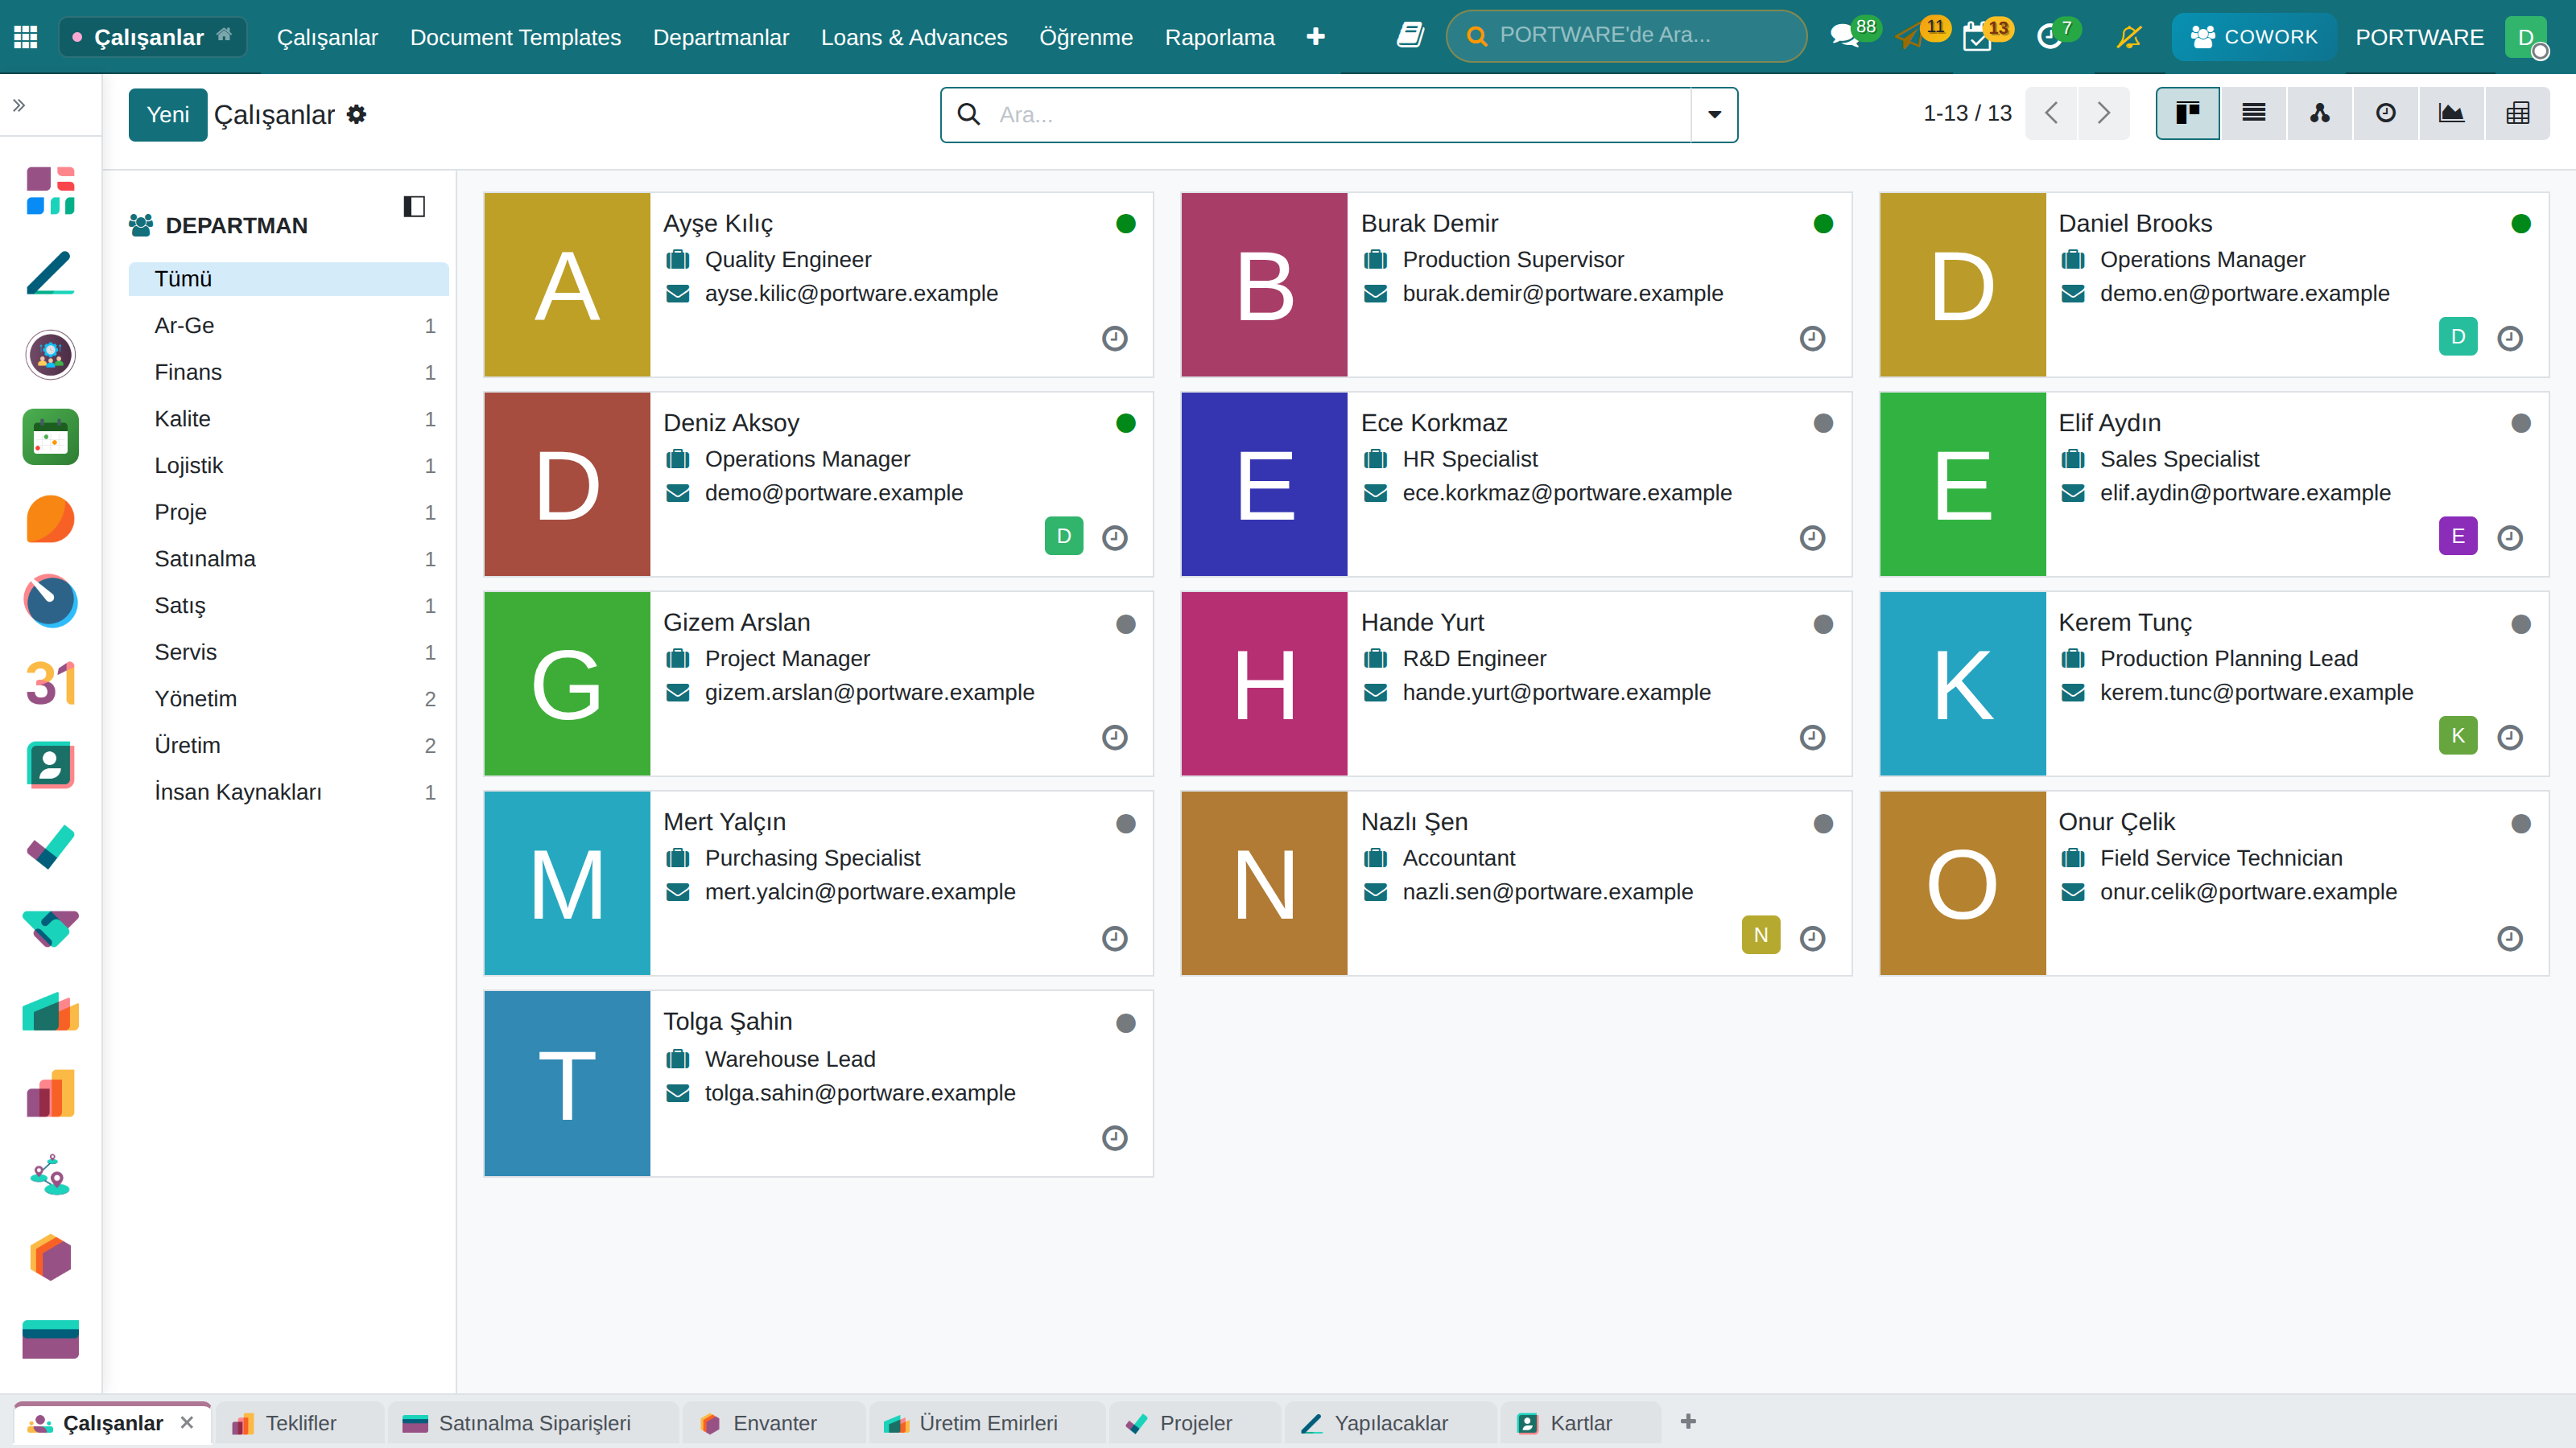Filter by the Üretim department

point(289,746)
